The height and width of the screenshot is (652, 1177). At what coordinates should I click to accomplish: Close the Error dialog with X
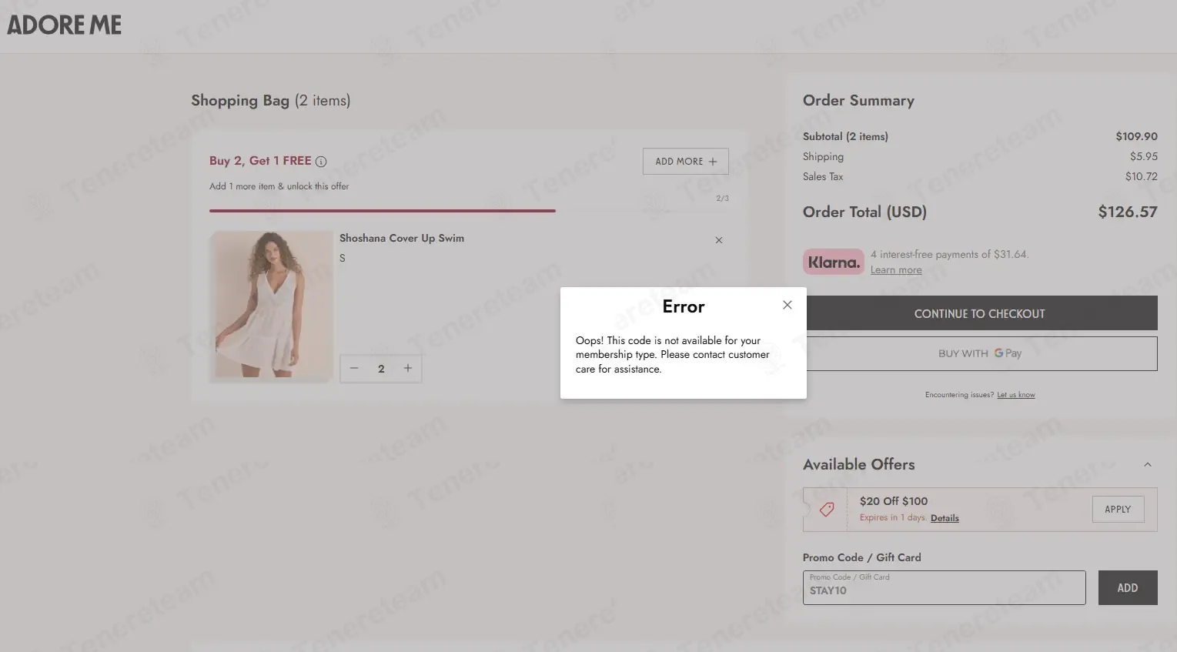click(x=787, y=305)
